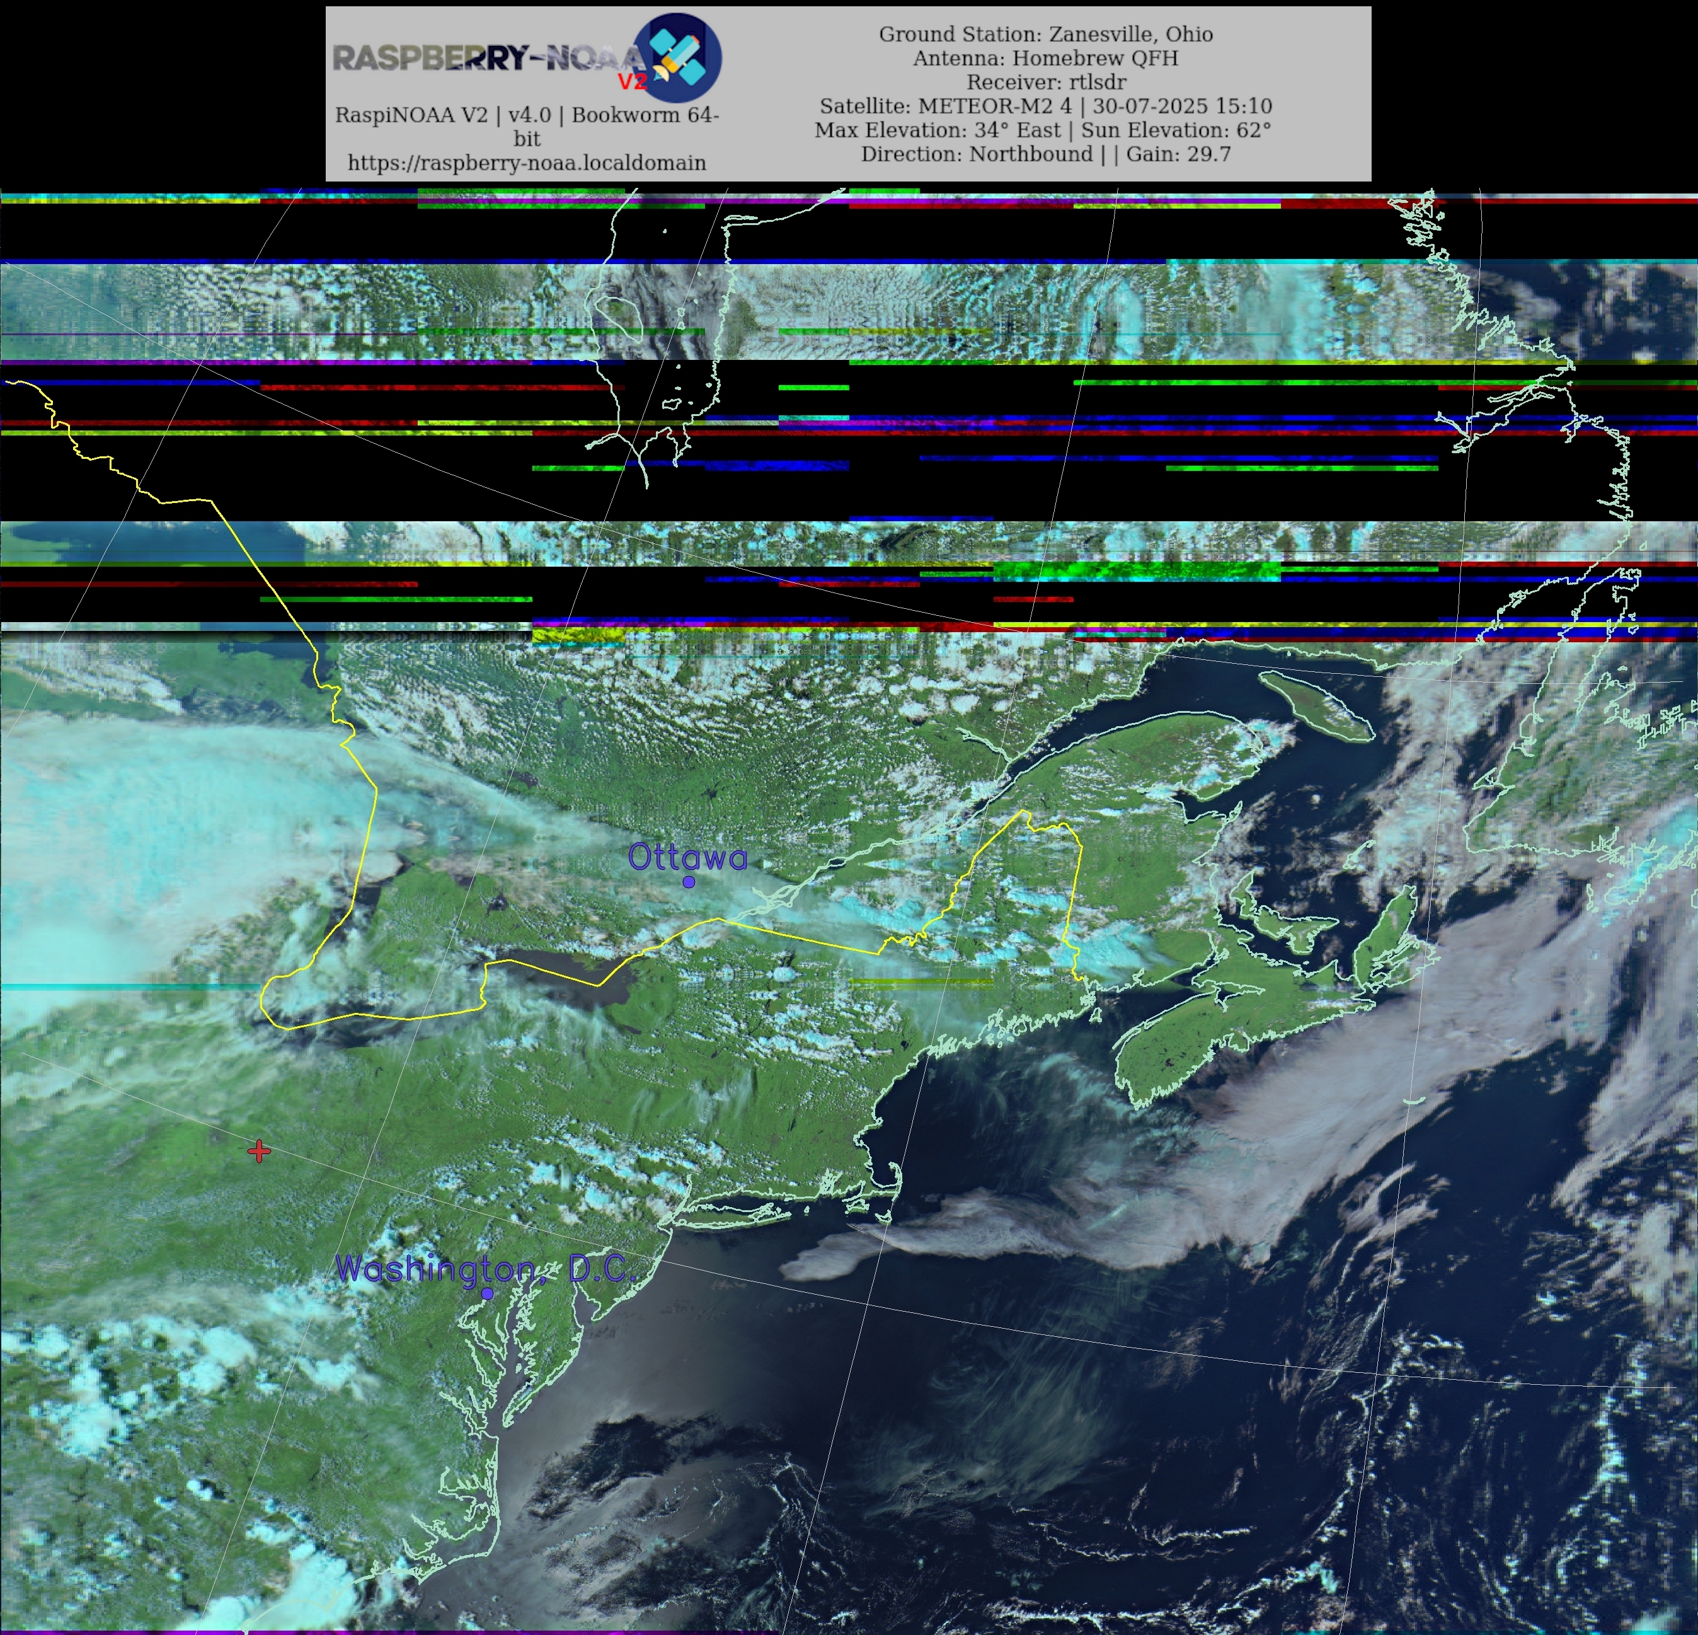Click Ground Station: Zanesville, Ohio text
Viewport: 1698px width, 1635px height.
(x=1046, y=34)
